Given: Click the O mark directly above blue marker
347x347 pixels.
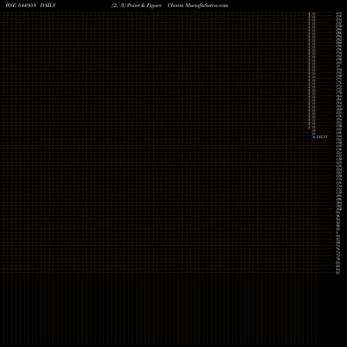Looking at the screenshot, I should (x=314, y=134).
